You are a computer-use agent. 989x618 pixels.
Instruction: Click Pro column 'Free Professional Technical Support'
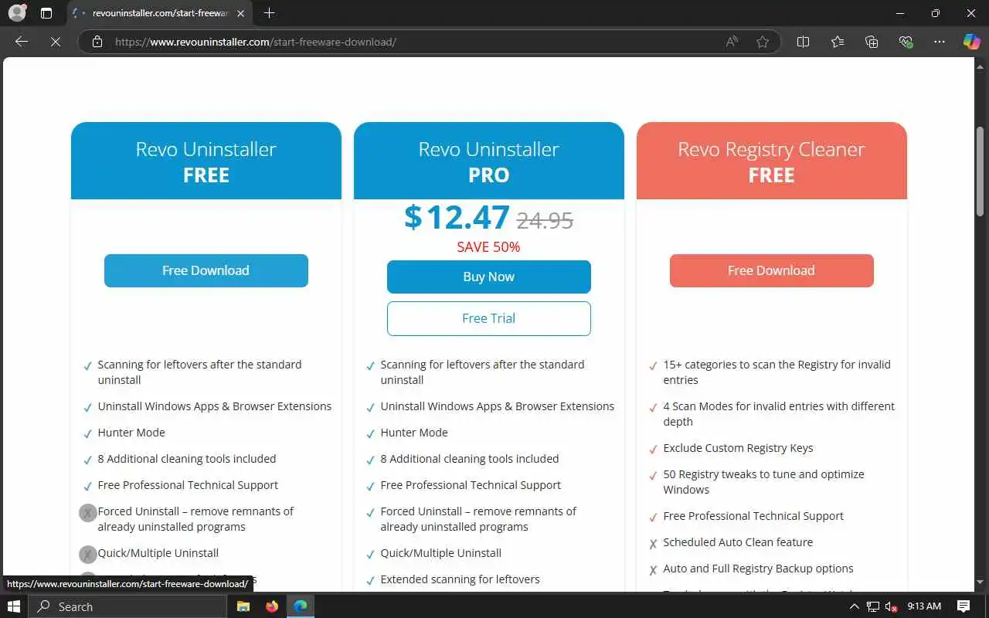[471, 485]
